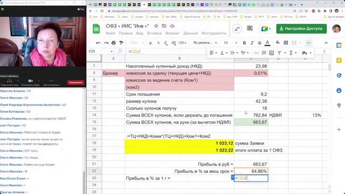Click the Настройки Доступа share button

[301, 29]
